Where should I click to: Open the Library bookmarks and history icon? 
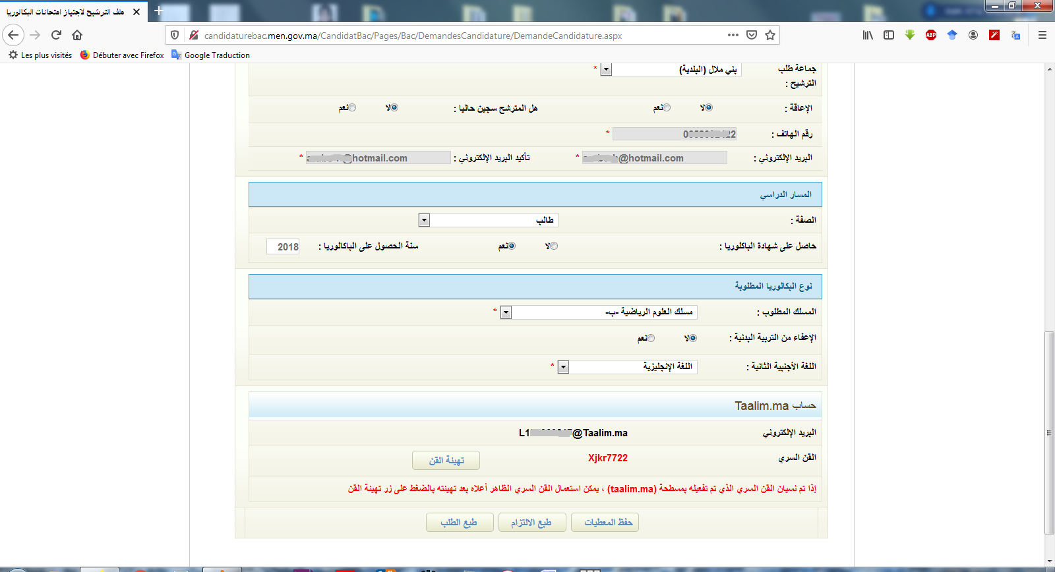click(868, 35)
